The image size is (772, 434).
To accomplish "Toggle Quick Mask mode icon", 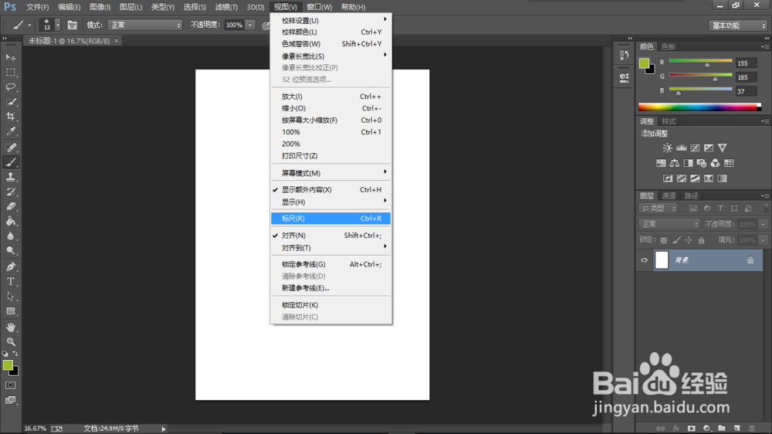I will (10, 385).
